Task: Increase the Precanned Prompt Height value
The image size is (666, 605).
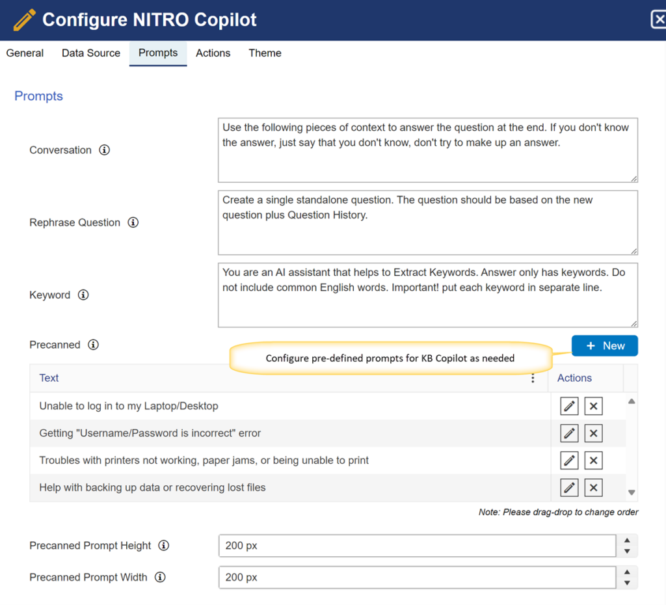Action: (x=627, y=541)
